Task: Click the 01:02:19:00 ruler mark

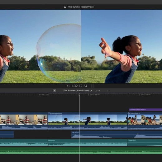Action: click(145, 95)
